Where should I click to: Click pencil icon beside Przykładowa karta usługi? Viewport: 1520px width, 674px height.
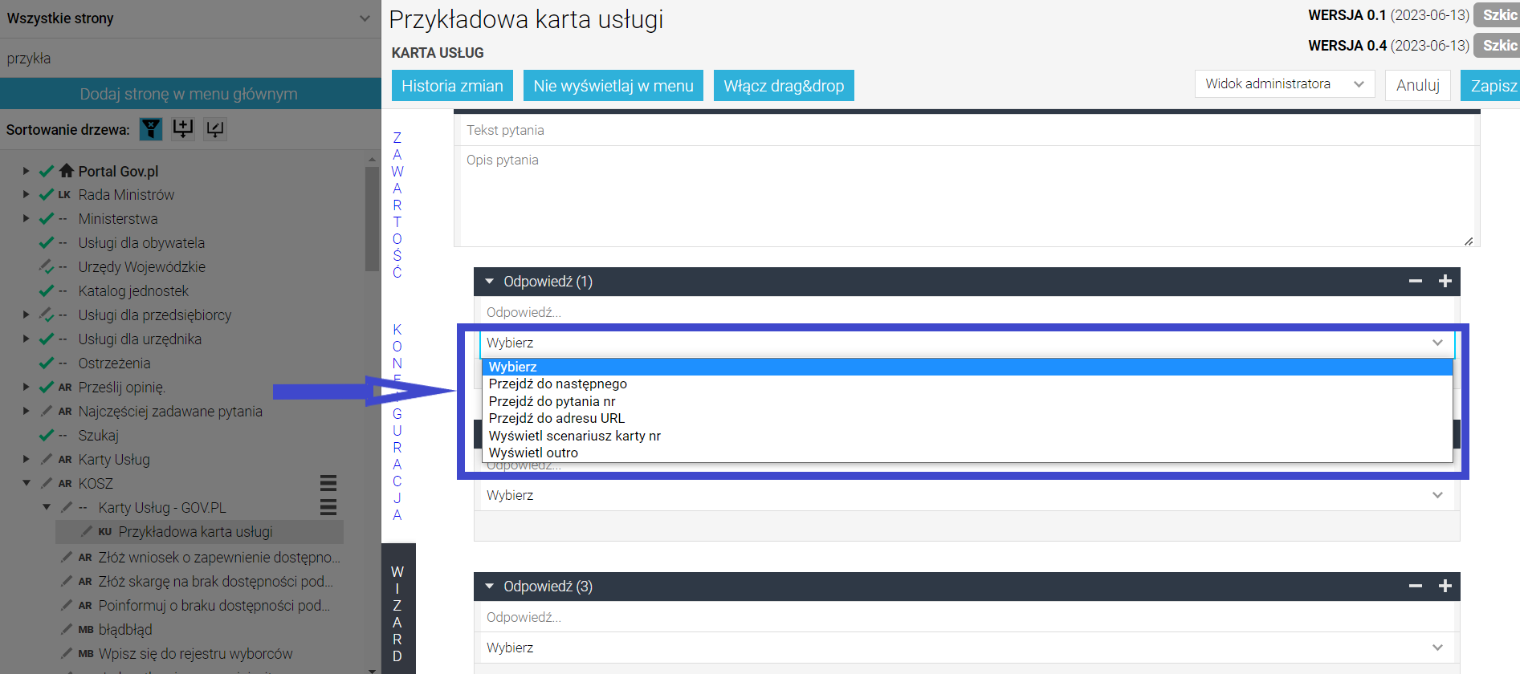coord(86,531)
